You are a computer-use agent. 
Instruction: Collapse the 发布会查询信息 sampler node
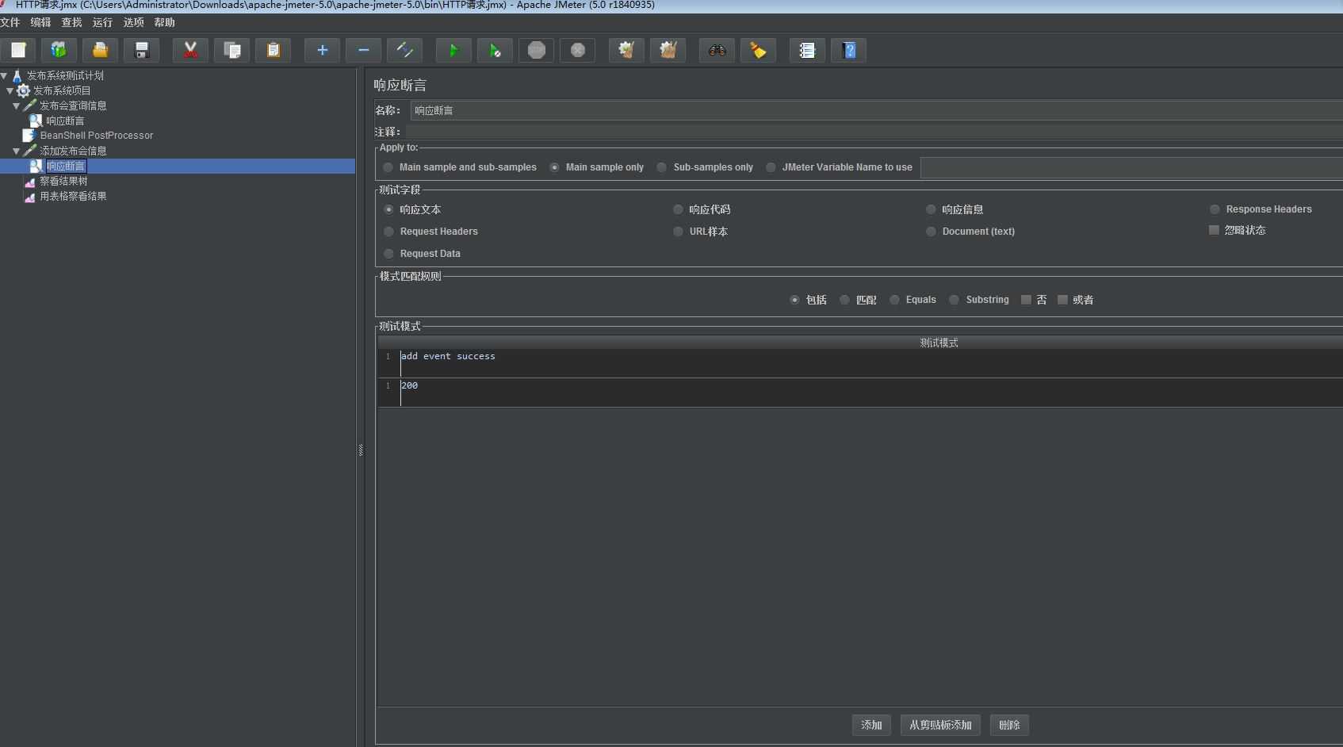coord(17,105)
